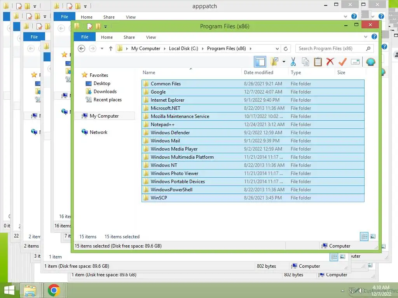Select the Google folder
The height and width of the screenshot is (298, 398).
tap(253, 92)
